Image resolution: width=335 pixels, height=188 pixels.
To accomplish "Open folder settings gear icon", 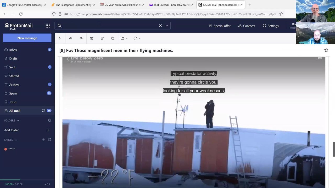I will point(50,120).
